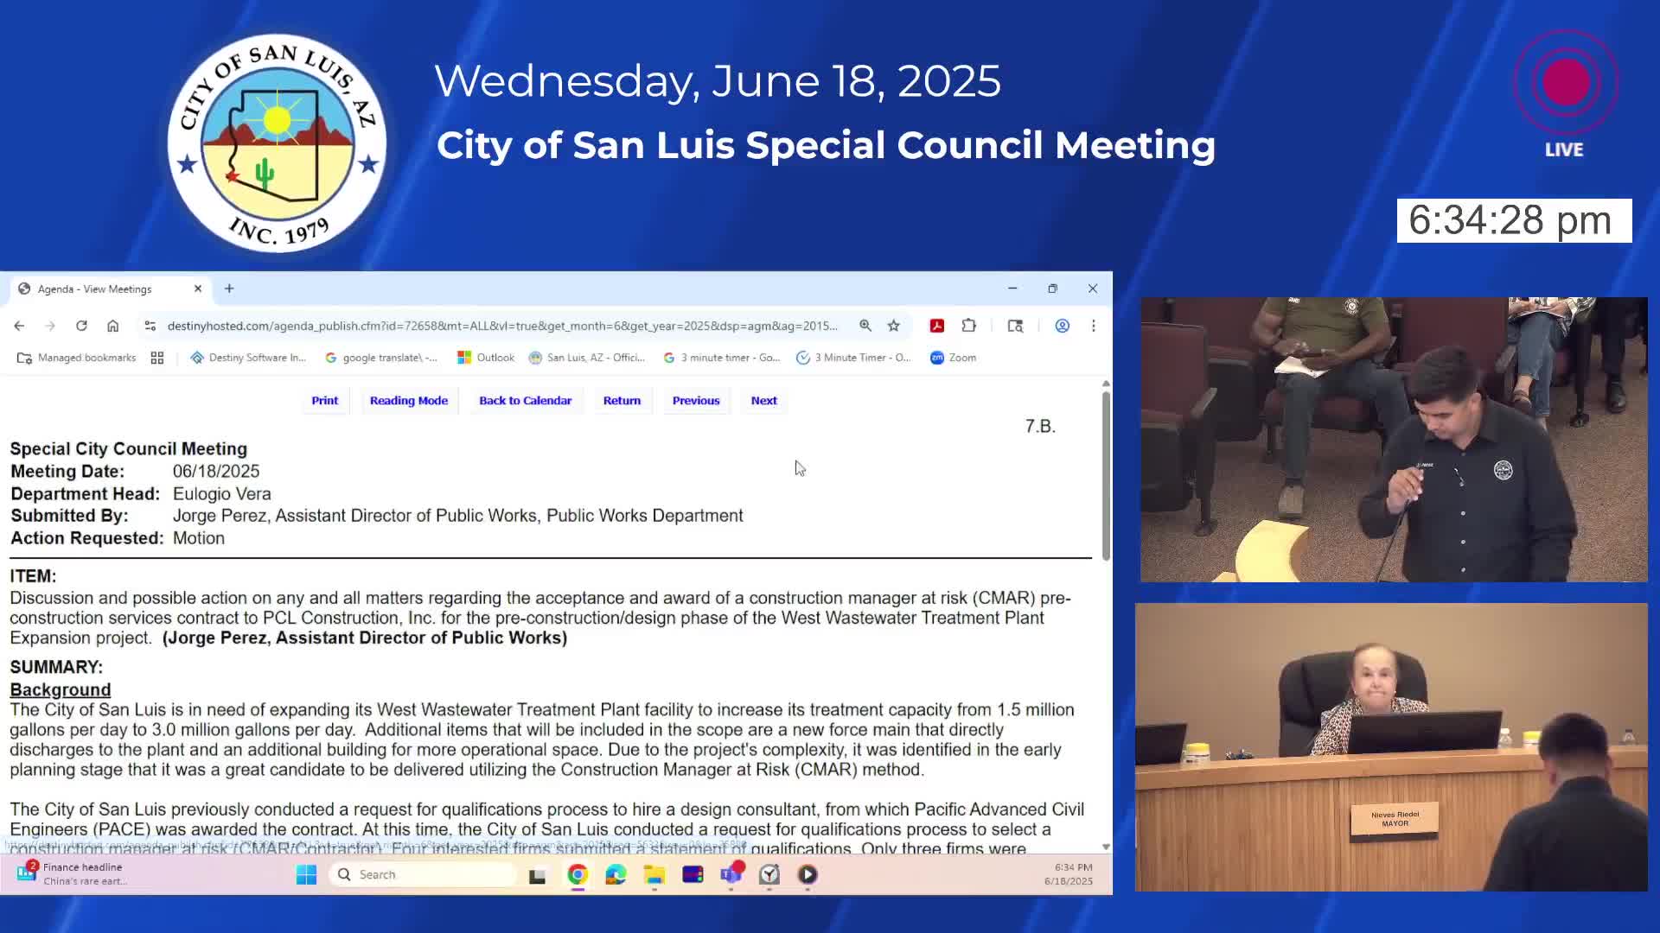The width and height of the screenshot is (1660, 933).
Task: Bookmark page with star icon
Action: [x=893, y=326]
